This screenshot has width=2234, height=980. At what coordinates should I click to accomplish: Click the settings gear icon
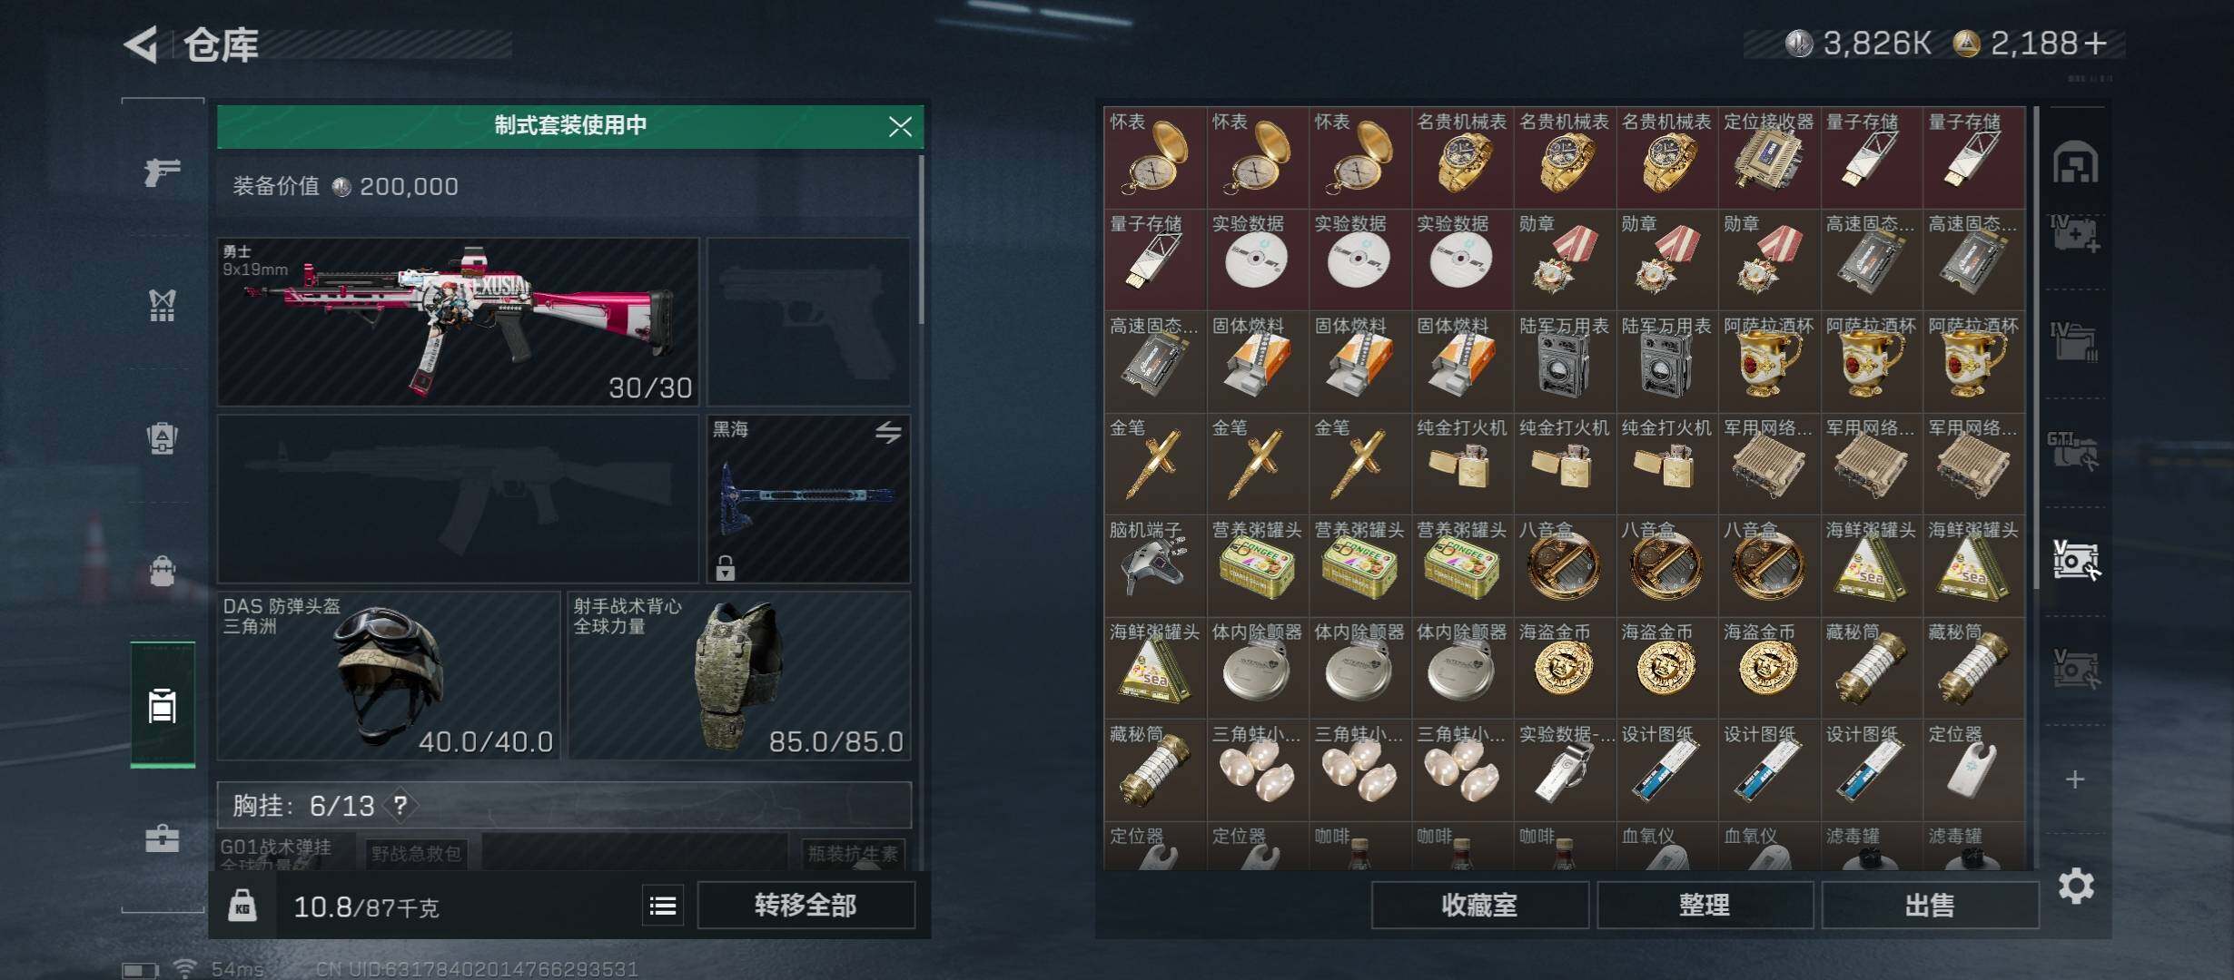tap(2076, 886)
